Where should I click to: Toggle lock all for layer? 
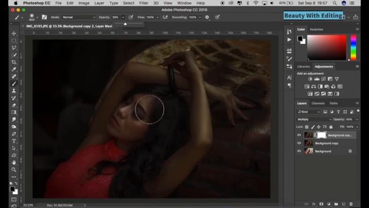point(331,127)
